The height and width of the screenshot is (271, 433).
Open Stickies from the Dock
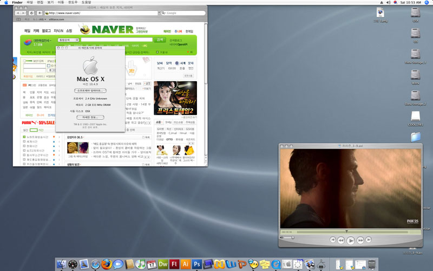[x=265, y=264]
